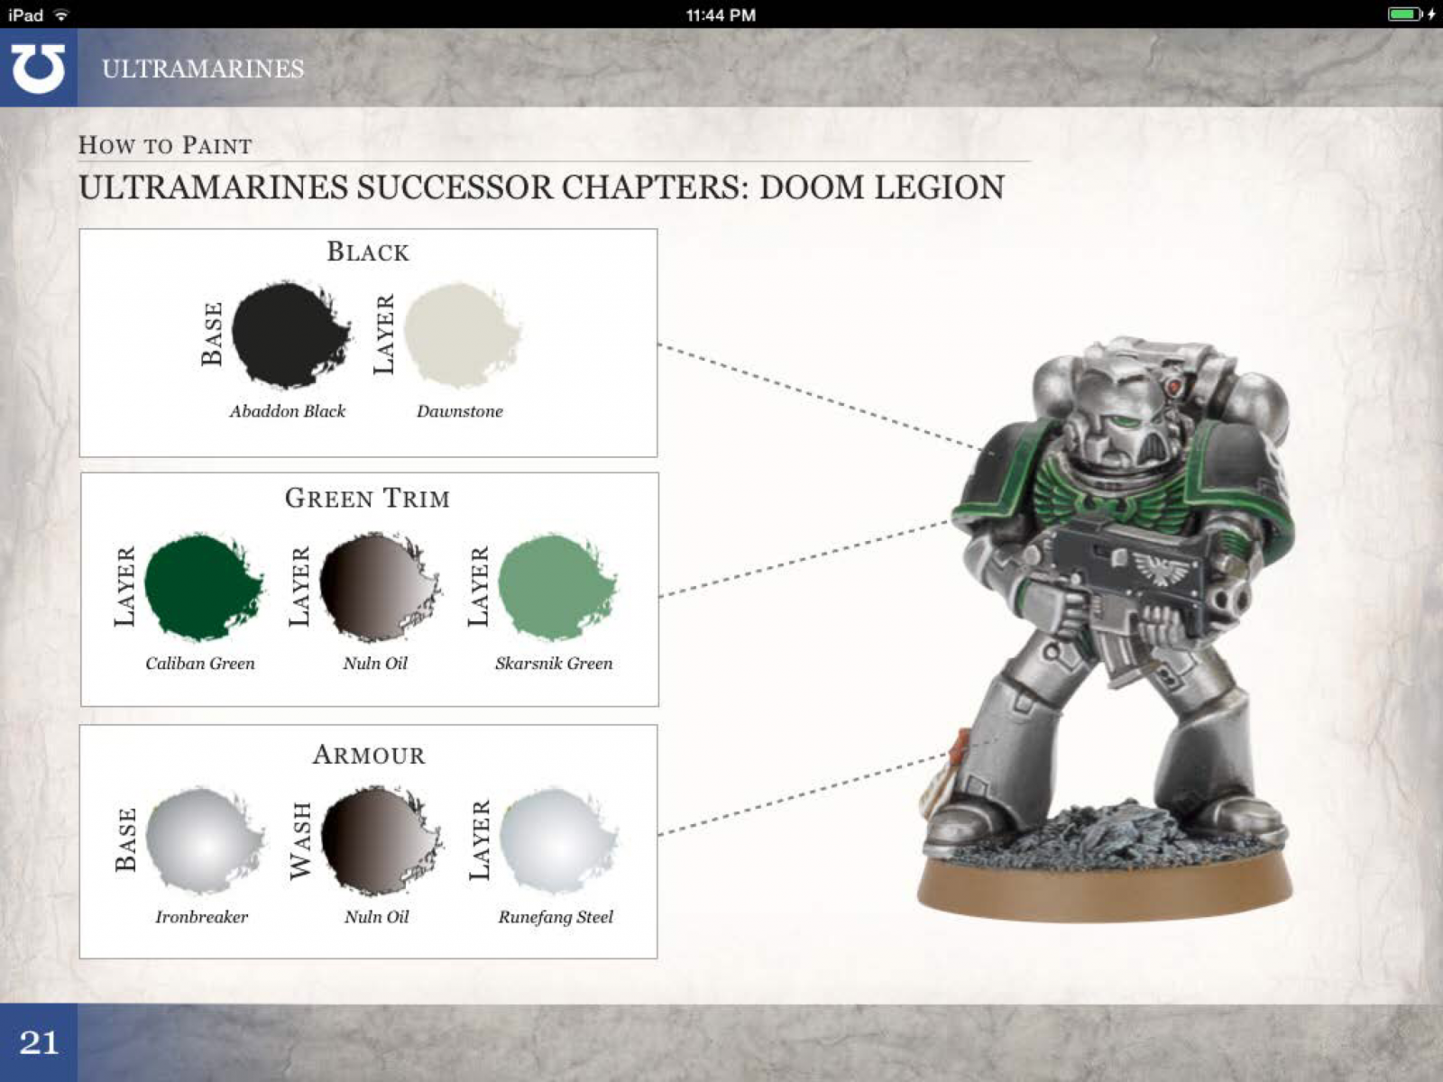Choose the Runefang Steel paint swatch
1443x1082 pixels.
point(556,840)
